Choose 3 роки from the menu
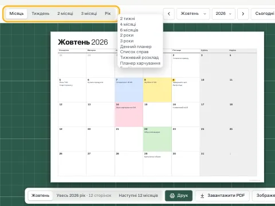275x206 pixels. coord(127,41)
